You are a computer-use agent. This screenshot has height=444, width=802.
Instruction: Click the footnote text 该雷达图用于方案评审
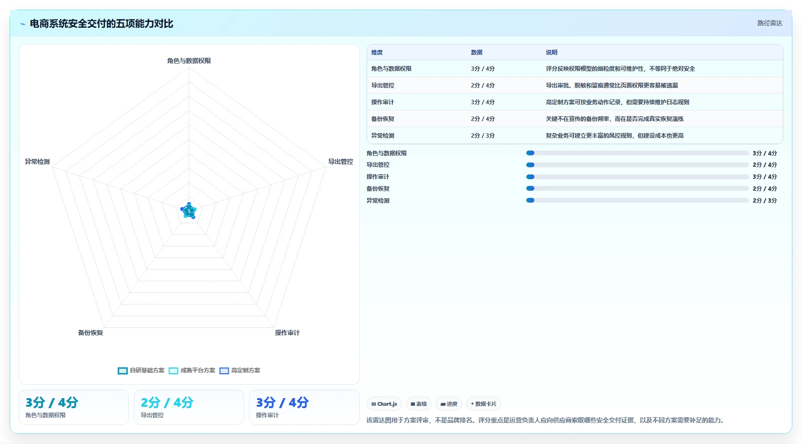[x=546, y=421]
